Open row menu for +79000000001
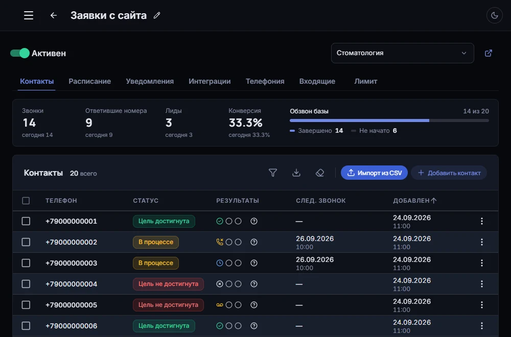Image resolution: width=511 pixels, height=337 pixels. [482, 221]
